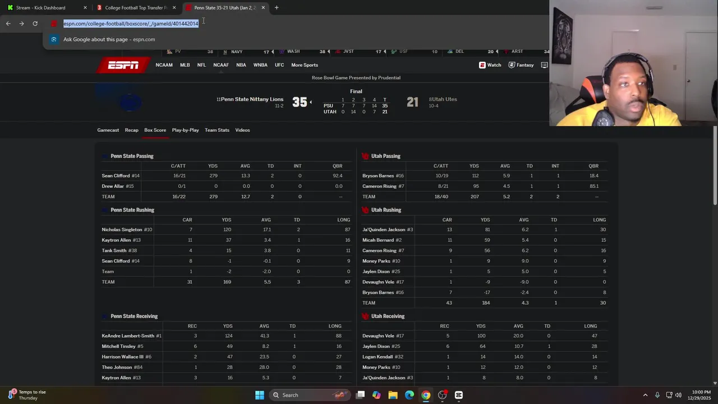The width and height of the screenshot is (718, 404).
Task: Click Penn State Nittany Lions team name
Action: (x=252, y=99)
